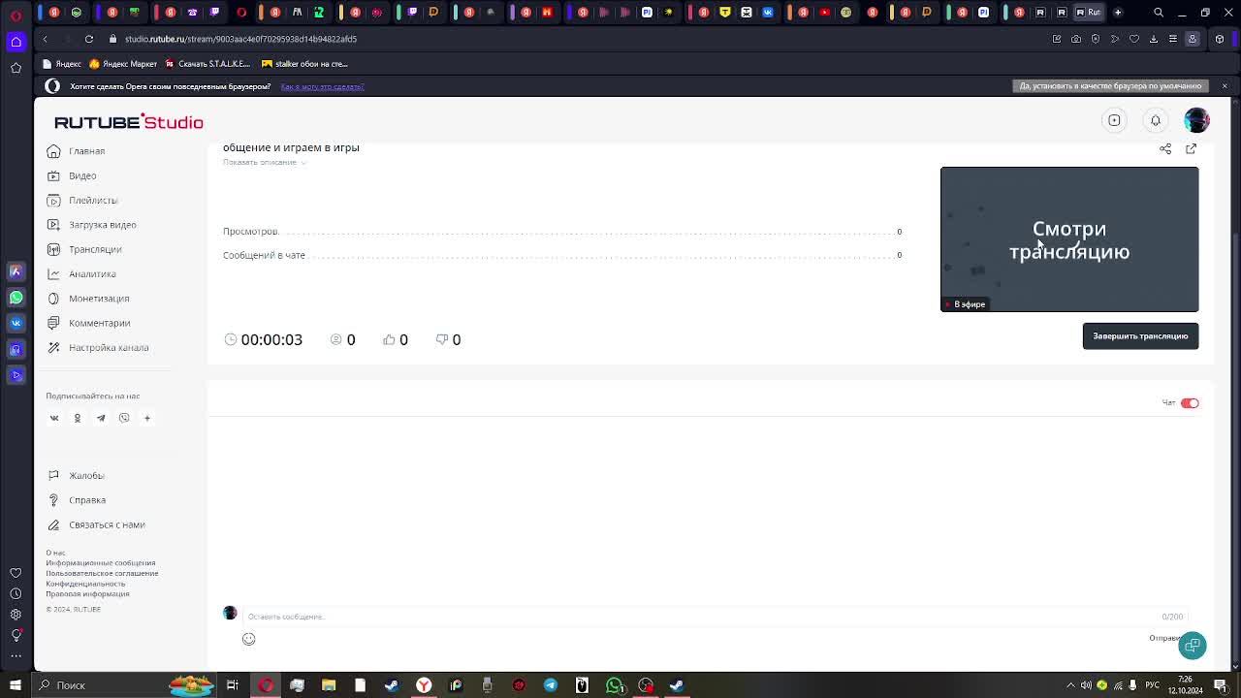Screen dimensions: 1241x698
Task: Click the thumbs-down dislikes counter icon
Action: pyautogui.click(x=441, y=339)
